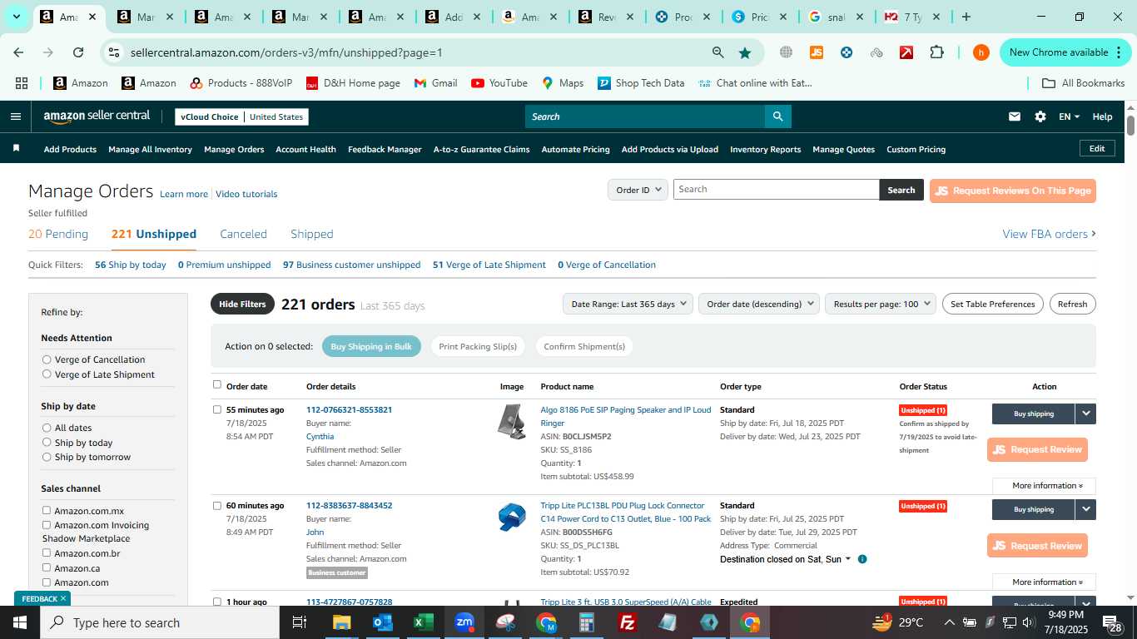Open the Order ID search type dropdown
The width and height of the screenshot is (1137, 639).
tap(638, 190)
